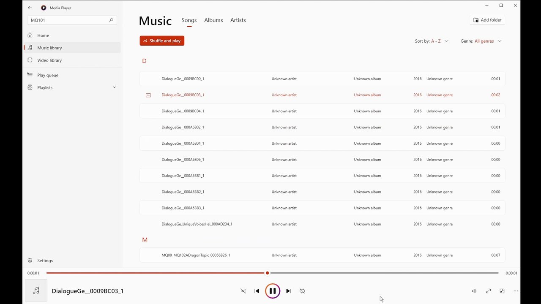541x304 pixels.
Task: Select song MQ00_MQ102ADragonTopic_00056B26_1
Action: (322, 255)
